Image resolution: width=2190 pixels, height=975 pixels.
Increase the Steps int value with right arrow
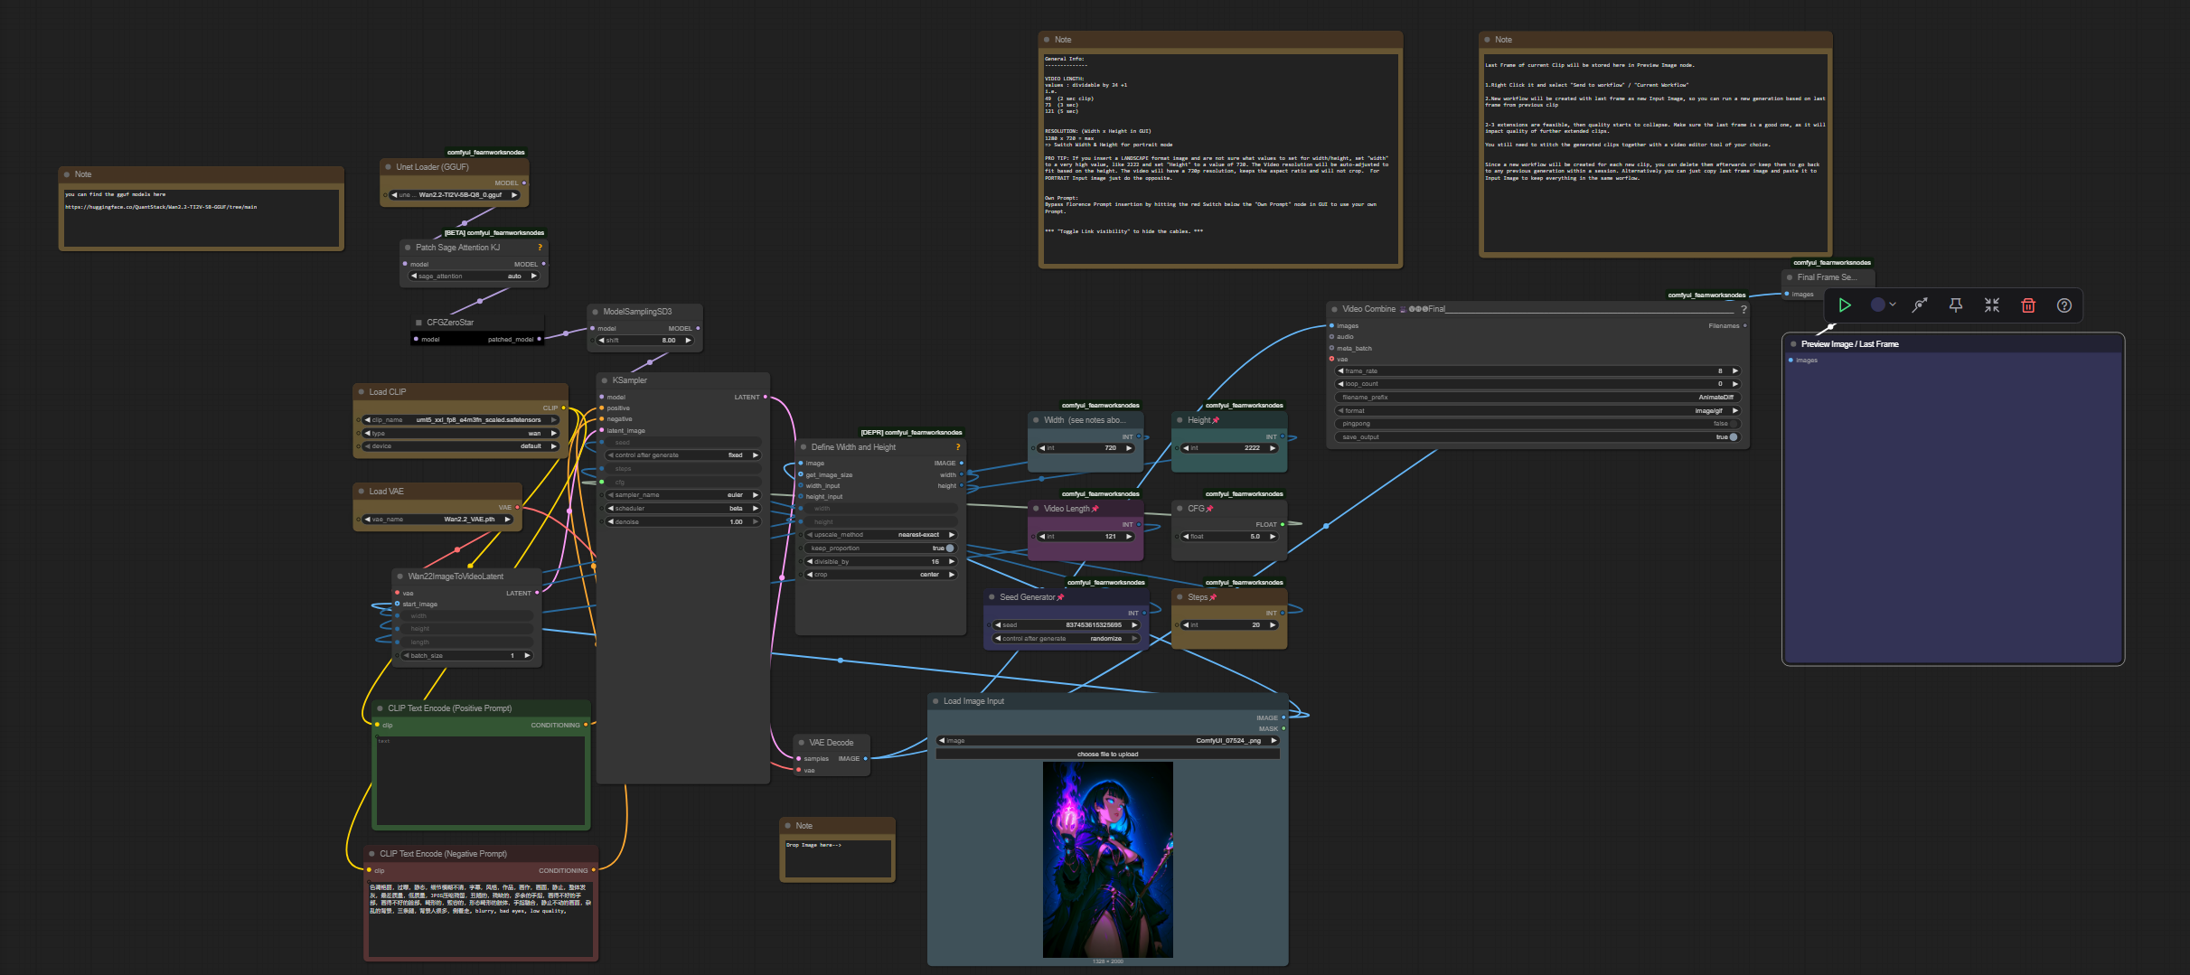(1273, 625)
